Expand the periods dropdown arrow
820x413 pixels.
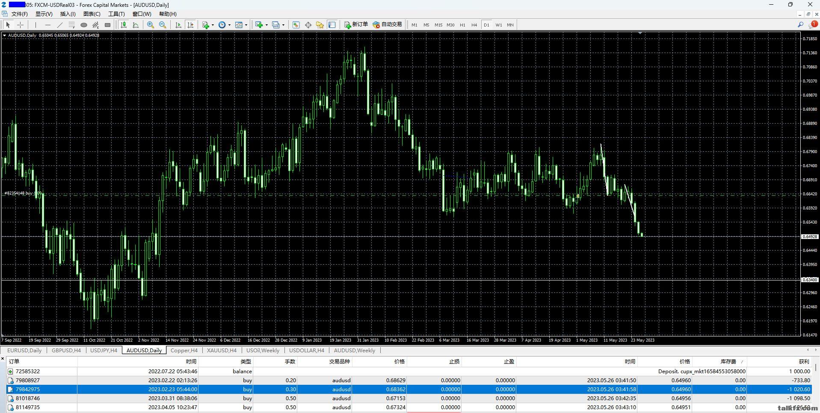pos(229,25)
